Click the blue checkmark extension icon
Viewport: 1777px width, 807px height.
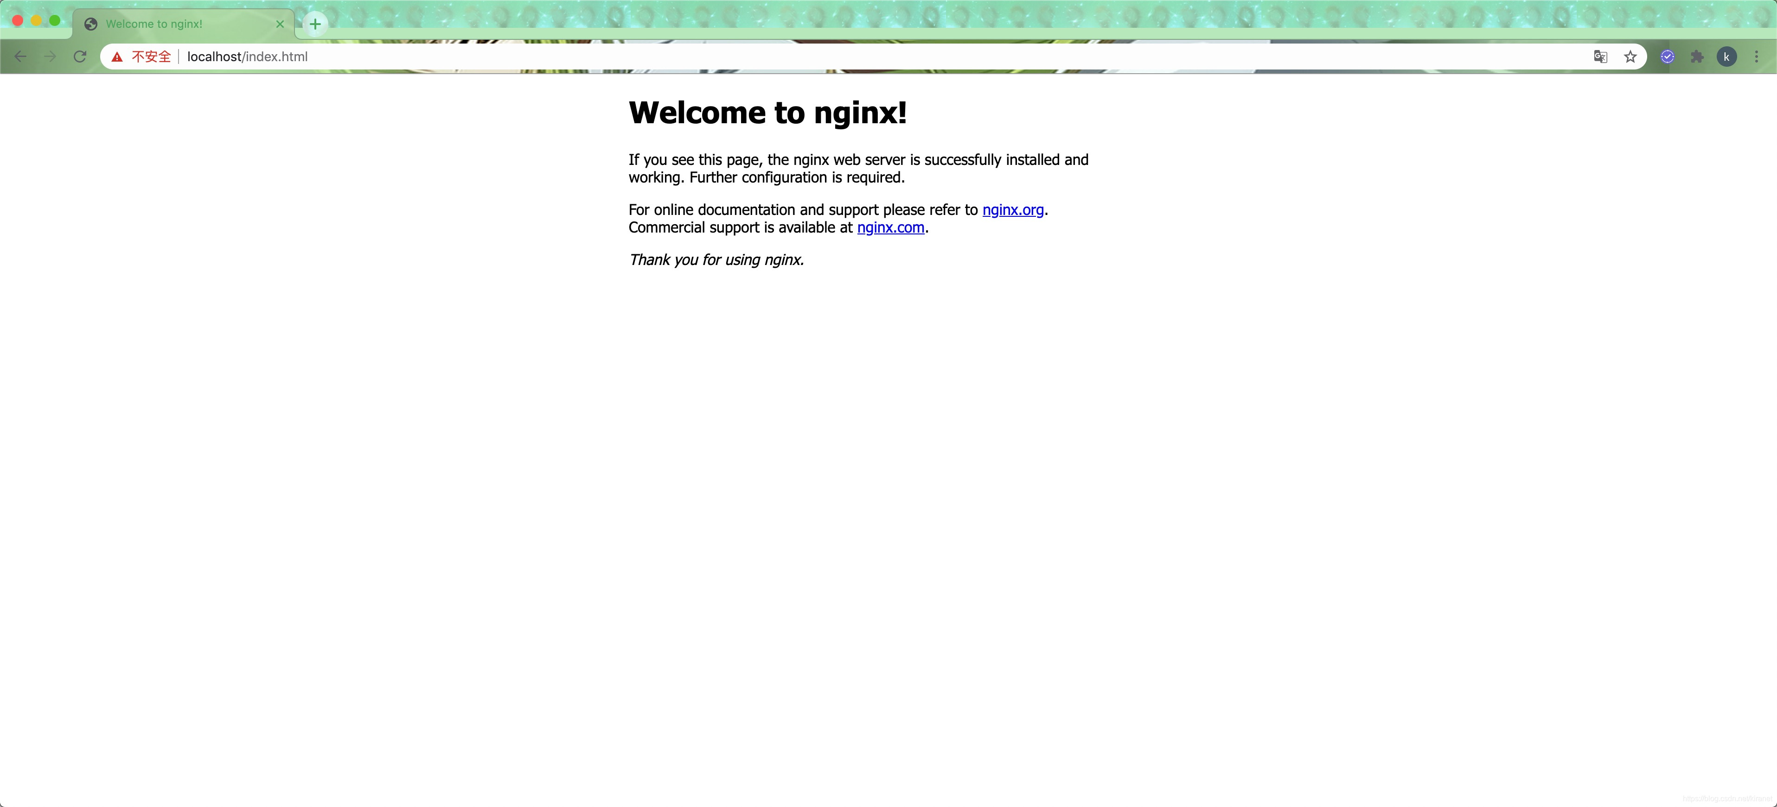coord(1667,57)
